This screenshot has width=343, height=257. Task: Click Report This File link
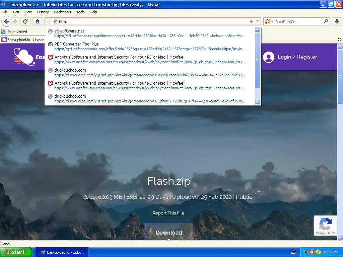(168, 213)
